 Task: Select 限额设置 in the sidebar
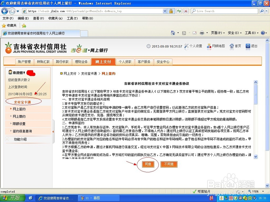pos(19,124)
